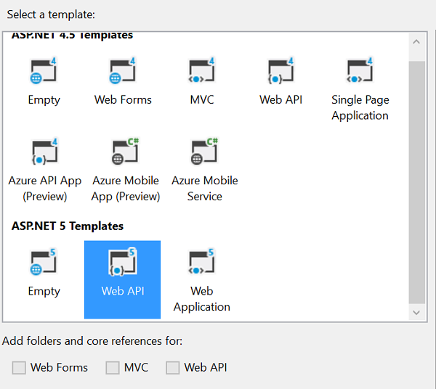
Task: Click the highlighted ASP.NET 5 Web API template
Action: (x=122, y=279)
